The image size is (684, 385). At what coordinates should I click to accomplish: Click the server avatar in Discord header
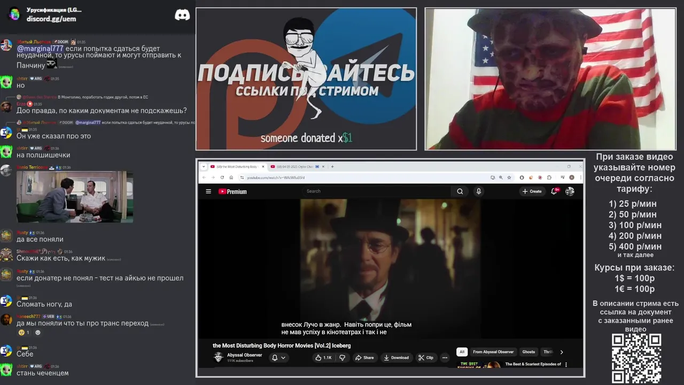(x=14, y=14)
